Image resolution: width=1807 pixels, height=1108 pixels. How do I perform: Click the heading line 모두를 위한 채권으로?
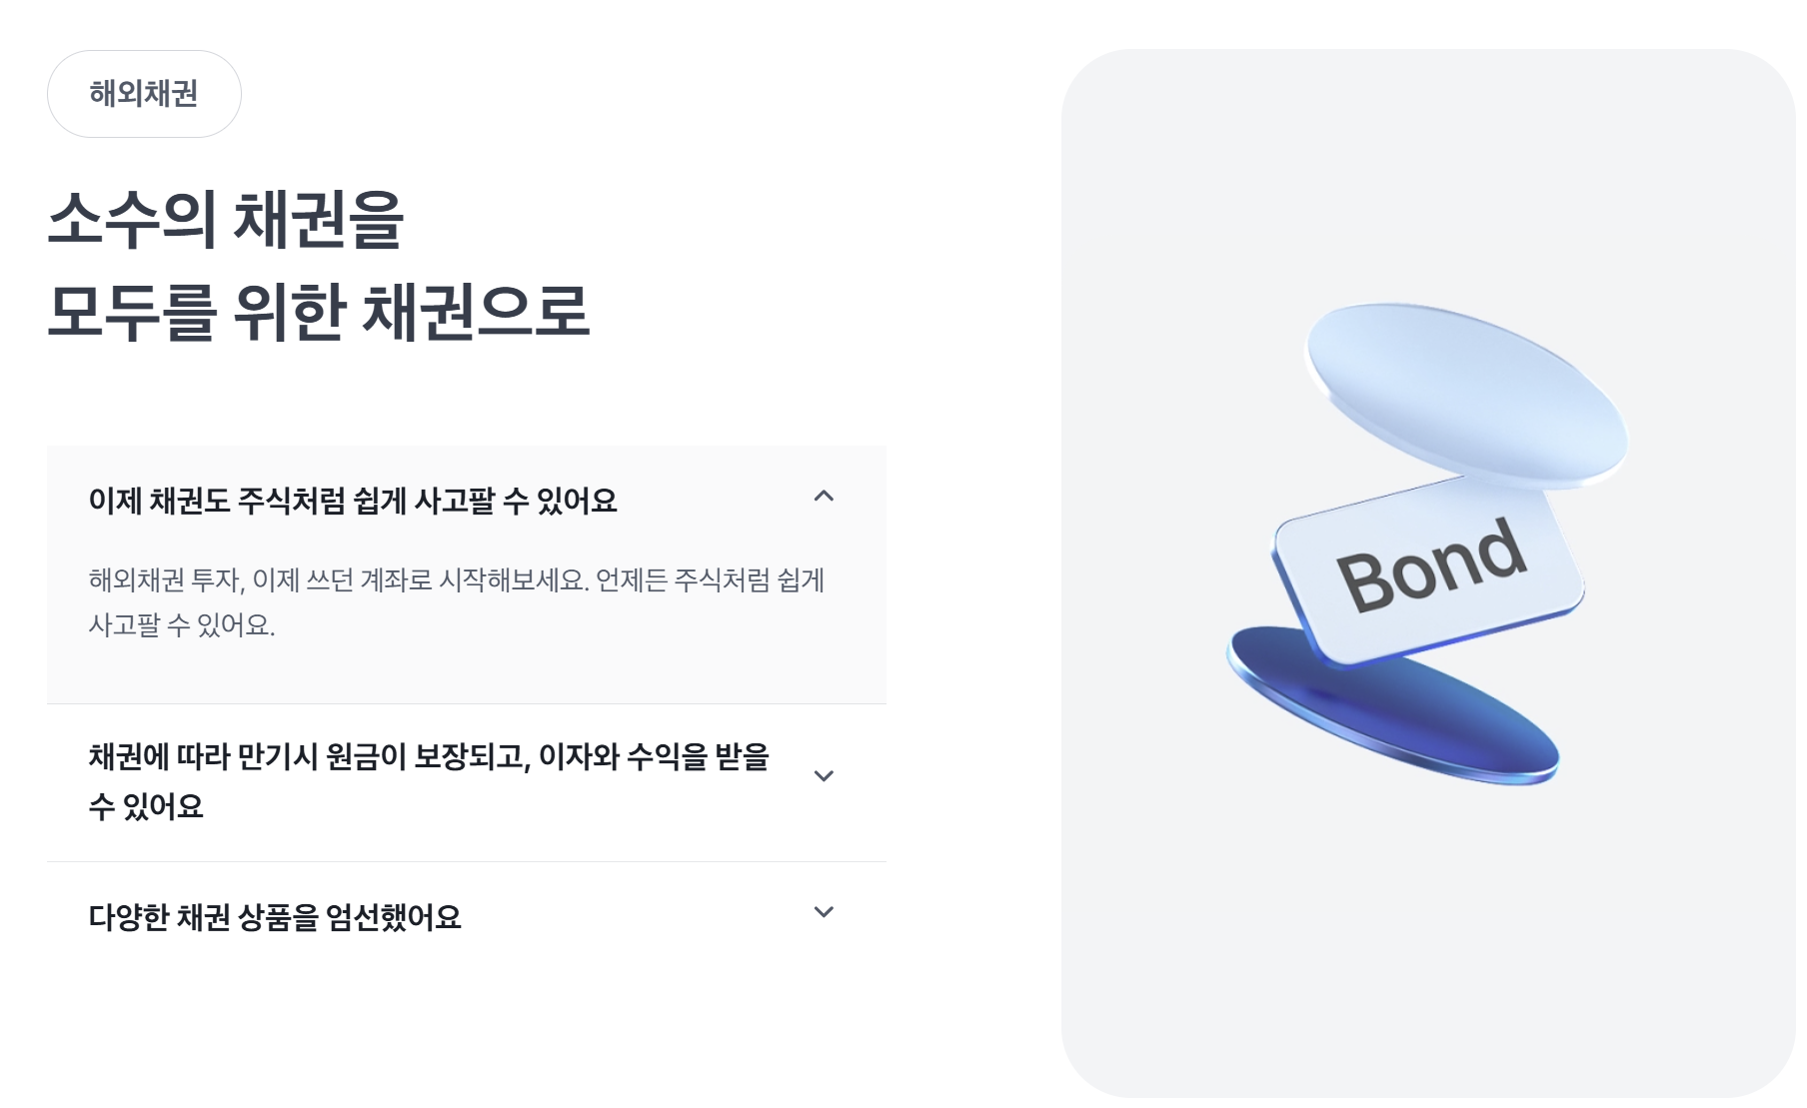318,312
